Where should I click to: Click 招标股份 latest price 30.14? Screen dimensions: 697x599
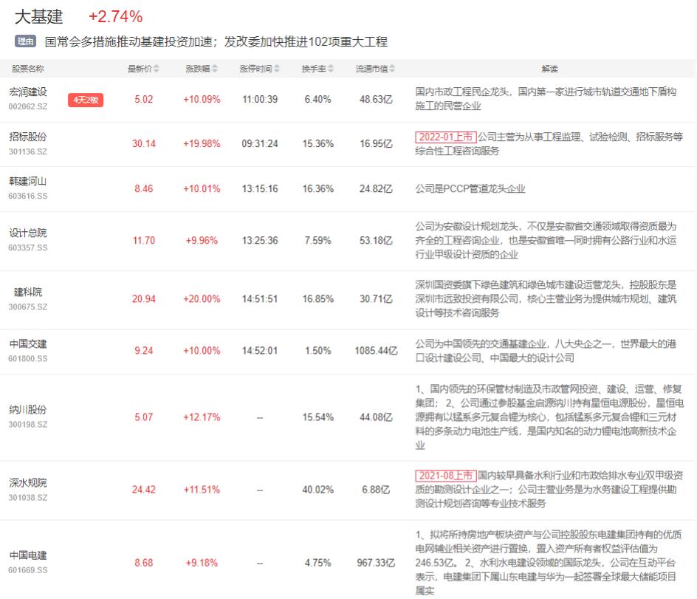[x=143, y=143]
